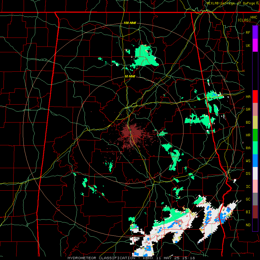This screenshot has width=260, height=260.
Task: Click the brown BI legend swatch
Action: [x=255, y=212]
